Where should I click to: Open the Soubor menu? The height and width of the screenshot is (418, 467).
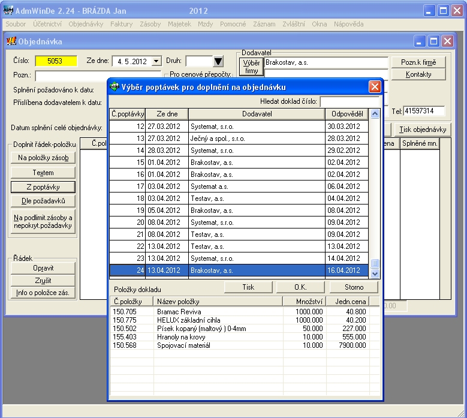pos(16,24)
